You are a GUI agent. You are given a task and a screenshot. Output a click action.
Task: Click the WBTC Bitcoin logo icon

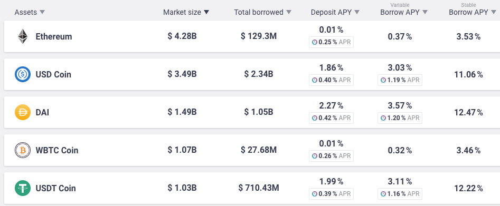click(x=23, y=150)
